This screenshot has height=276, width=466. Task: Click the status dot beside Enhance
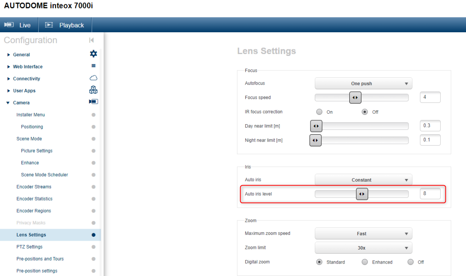[x=93, y=163]
